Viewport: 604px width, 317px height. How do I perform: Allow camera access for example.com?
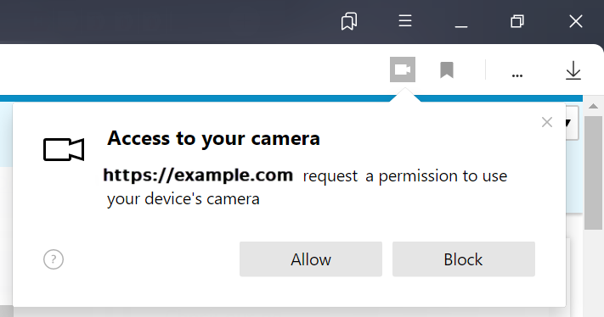(x=311, y=259)
